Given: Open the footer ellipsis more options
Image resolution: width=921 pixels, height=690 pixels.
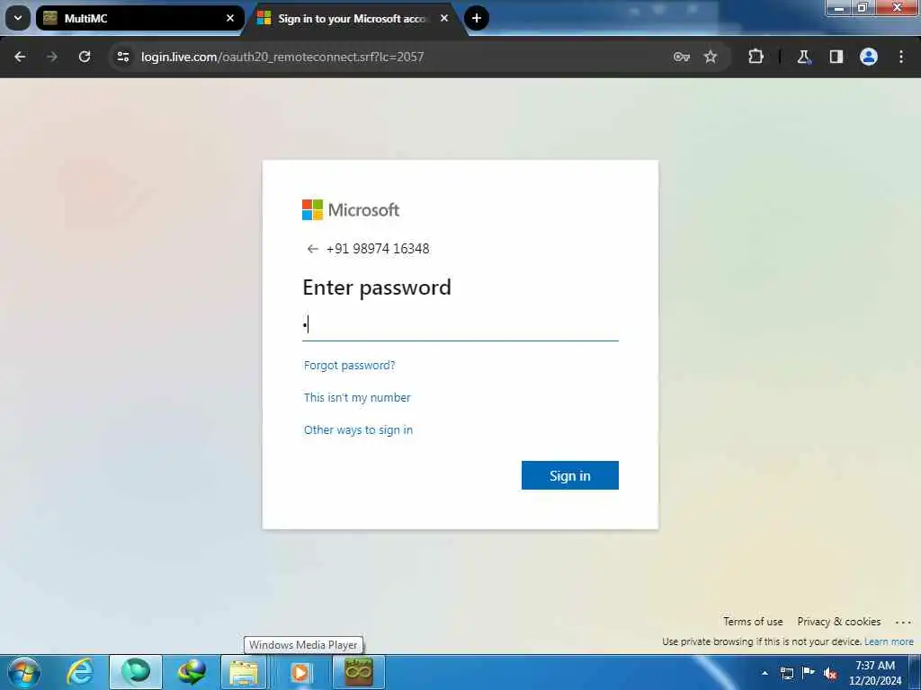Looking at the screenshot, I should pyautogui.click(x=903, y=622).
